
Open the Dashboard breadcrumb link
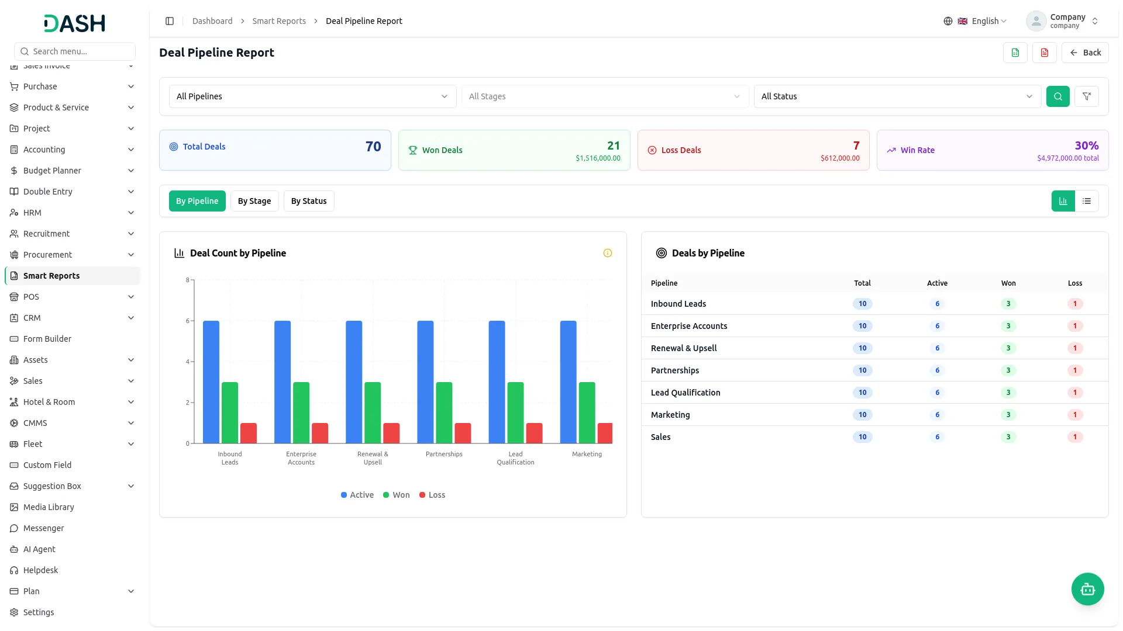[212, 21]
